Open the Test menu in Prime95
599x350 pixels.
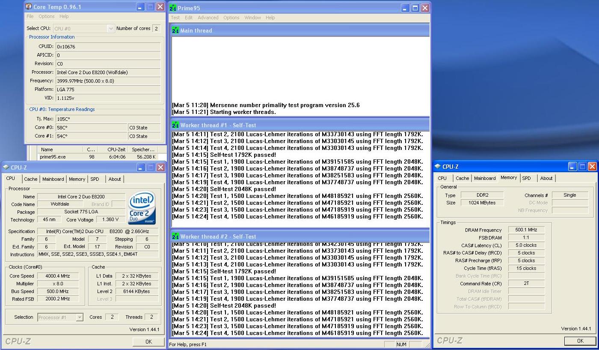[175, 18]
